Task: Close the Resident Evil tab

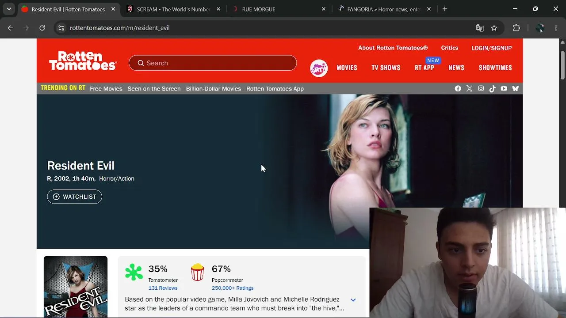Action: point(113,9)
